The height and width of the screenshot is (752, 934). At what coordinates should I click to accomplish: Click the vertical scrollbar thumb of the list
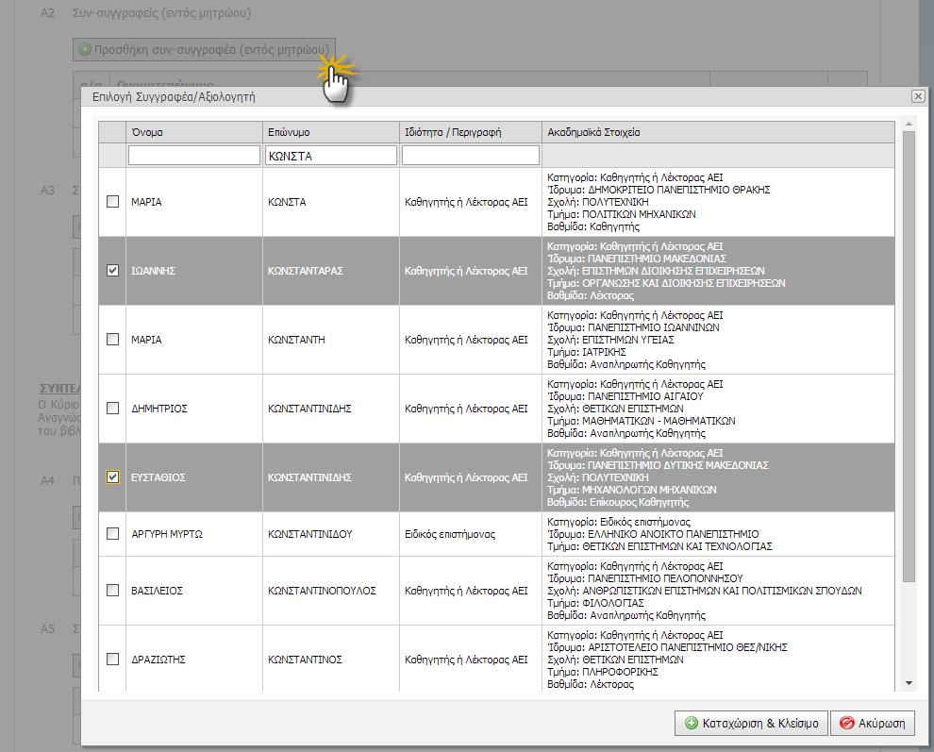tap(909, 357)
